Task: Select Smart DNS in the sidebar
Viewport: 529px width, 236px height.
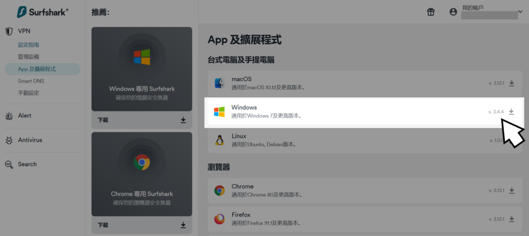Action: point(31,81)
